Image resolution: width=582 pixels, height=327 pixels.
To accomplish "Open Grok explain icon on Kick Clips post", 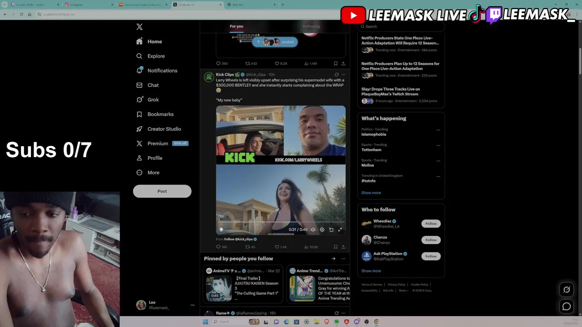I will [x=336, y=74].
